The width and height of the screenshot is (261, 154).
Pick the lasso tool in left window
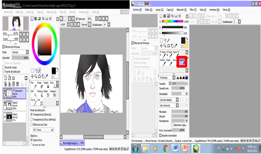36,71
